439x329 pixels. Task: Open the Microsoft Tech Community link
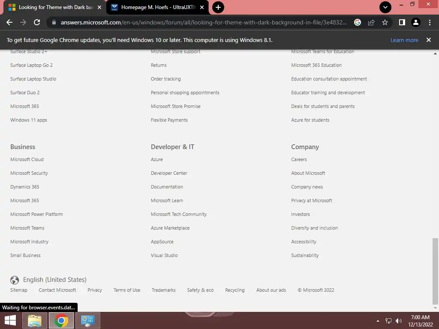pos(179,214)
